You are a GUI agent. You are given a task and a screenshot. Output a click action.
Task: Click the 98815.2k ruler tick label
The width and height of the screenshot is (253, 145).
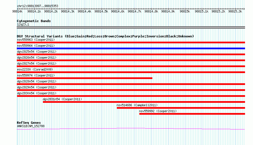[x=219, y=11]
